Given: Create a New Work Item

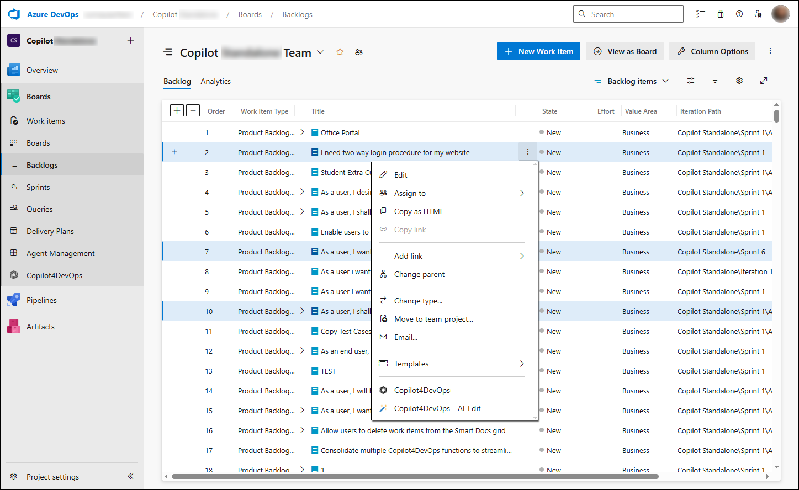Looking at the screenshot, I should pyautogui.click(x=538, y=51).
